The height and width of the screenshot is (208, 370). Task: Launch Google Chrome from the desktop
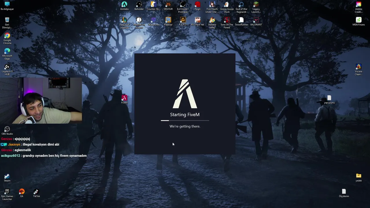pos(7,38)
